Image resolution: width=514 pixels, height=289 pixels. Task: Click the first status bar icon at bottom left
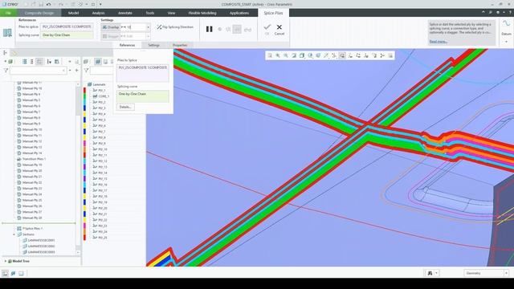point(6,273)
